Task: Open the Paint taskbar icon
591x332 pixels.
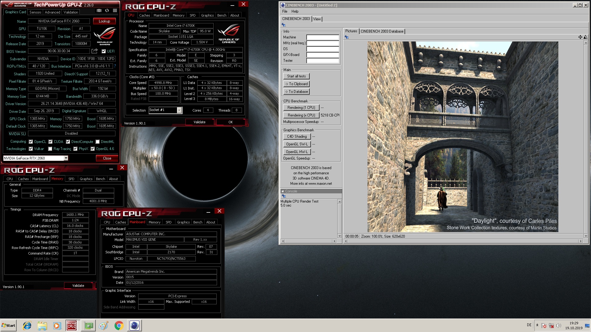Action: click(x=104, y=326)
